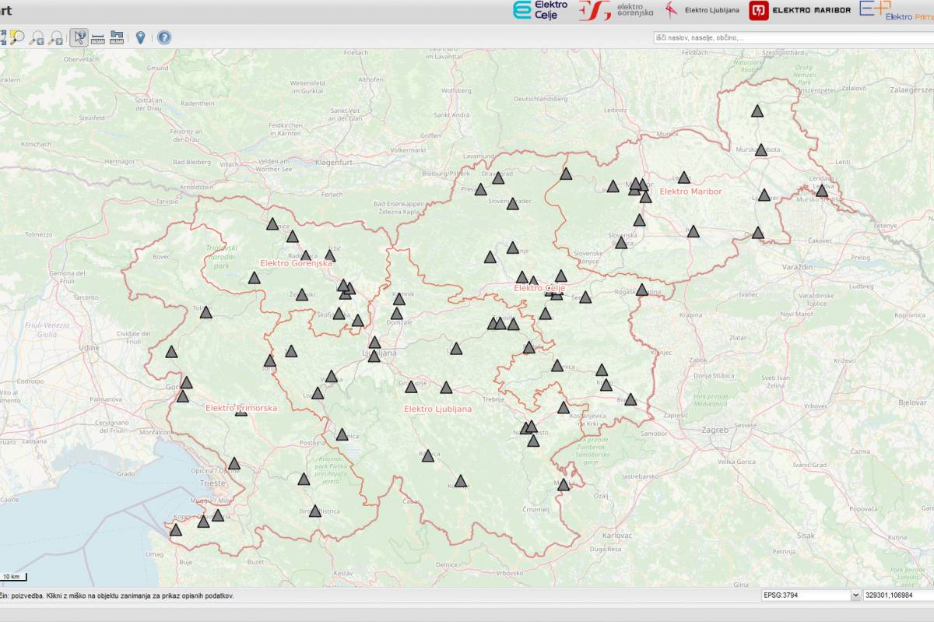The image size is (934, 622).
Task: Click the 'Elektro Gorenjska' map region label
Action: pyautogui.click(x=297, y=263)
